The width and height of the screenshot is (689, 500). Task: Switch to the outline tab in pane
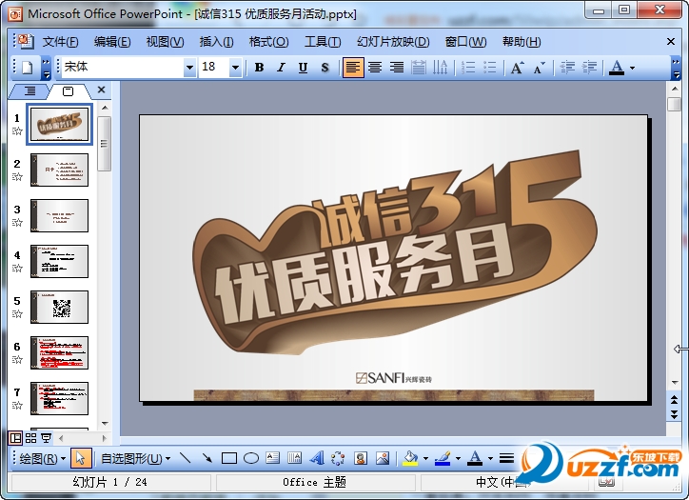tap(30, 90)
